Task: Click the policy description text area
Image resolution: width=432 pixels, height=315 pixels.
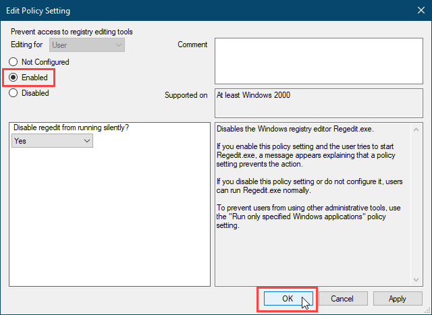Action: [310, 202]
